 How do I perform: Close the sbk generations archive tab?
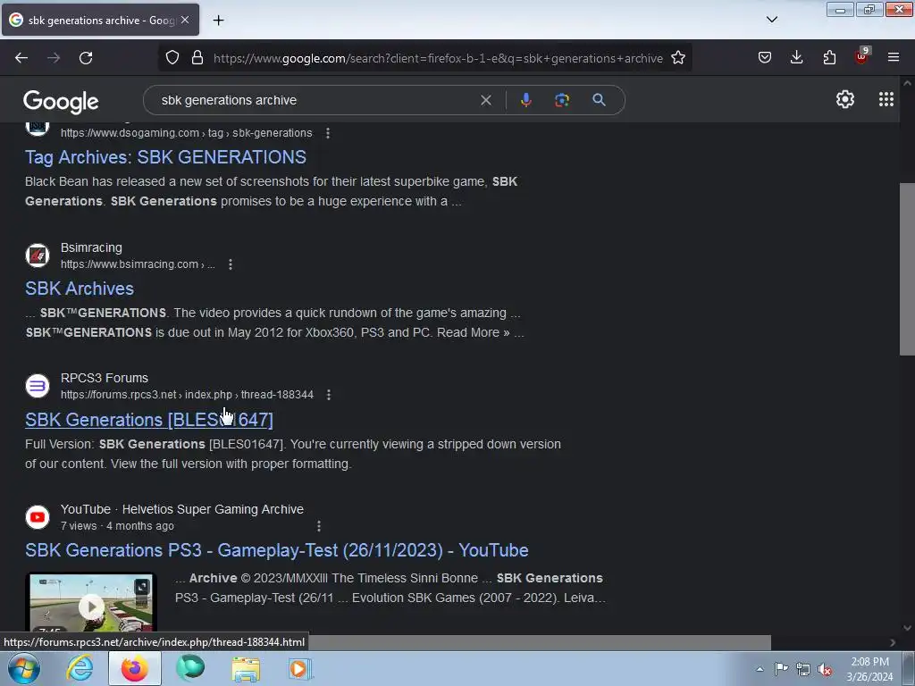[185, 20]
